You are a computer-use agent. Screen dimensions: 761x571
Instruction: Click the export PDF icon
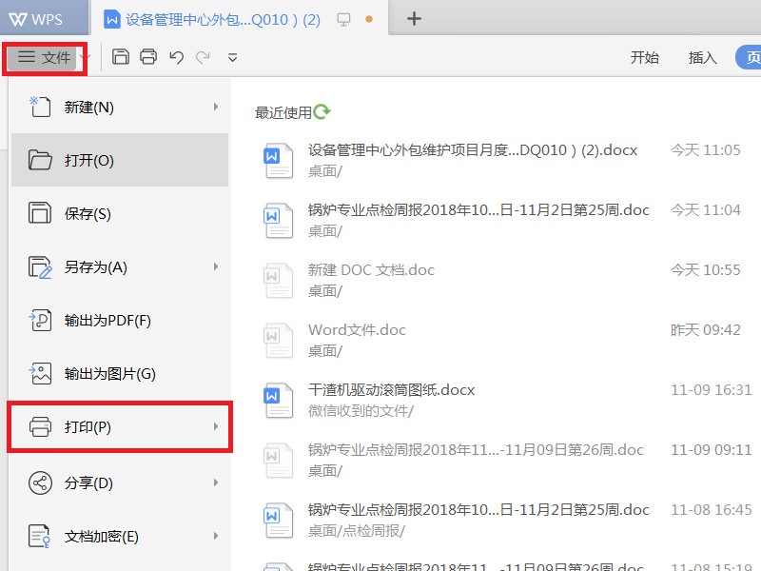coord(40,321)
